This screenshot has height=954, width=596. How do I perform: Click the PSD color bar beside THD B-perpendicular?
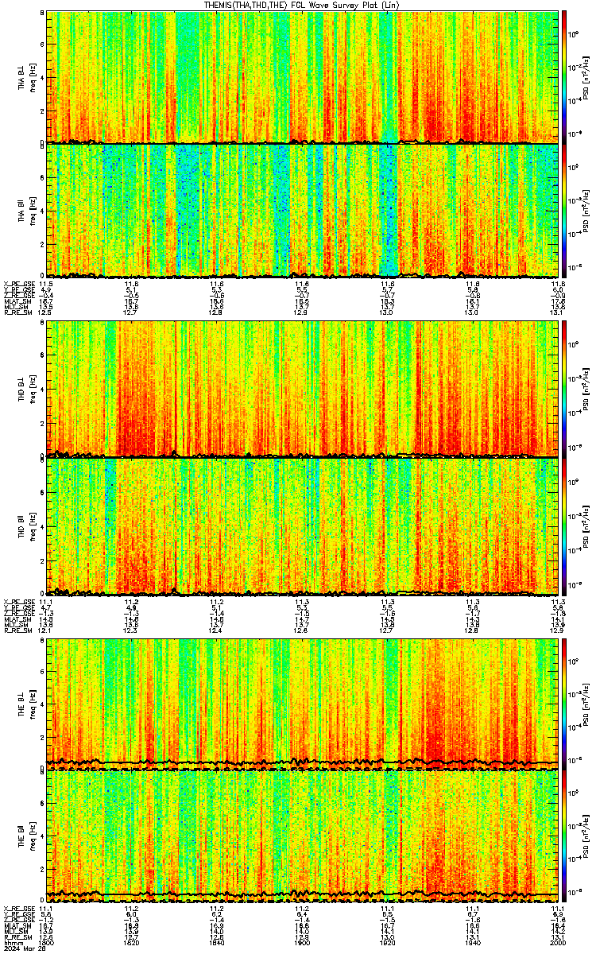click(564, 389)
